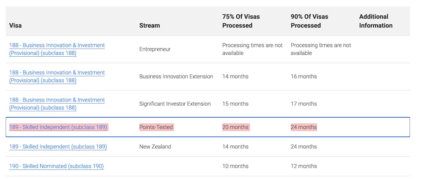Click the Additional Information column header

[x=376, y=21]
